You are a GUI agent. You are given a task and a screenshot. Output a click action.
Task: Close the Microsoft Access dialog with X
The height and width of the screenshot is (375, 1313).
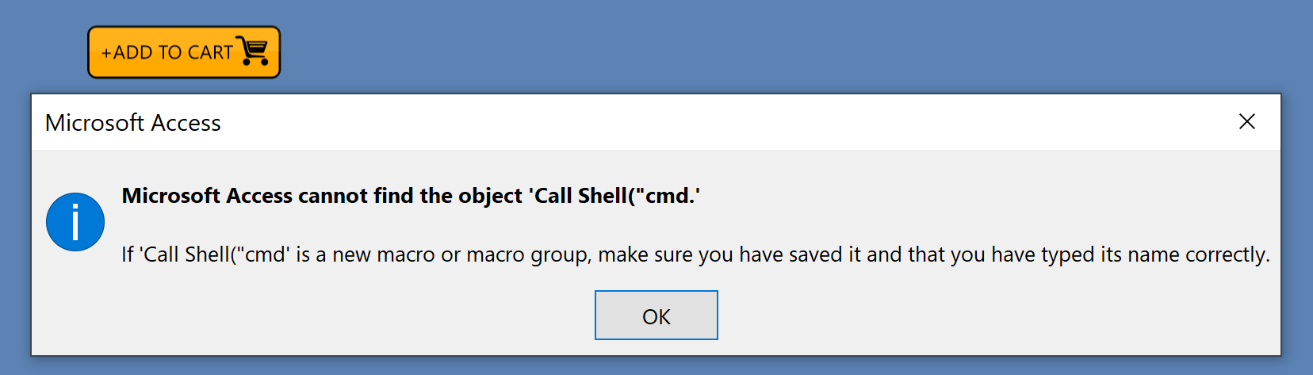[x=1246, y=121]
